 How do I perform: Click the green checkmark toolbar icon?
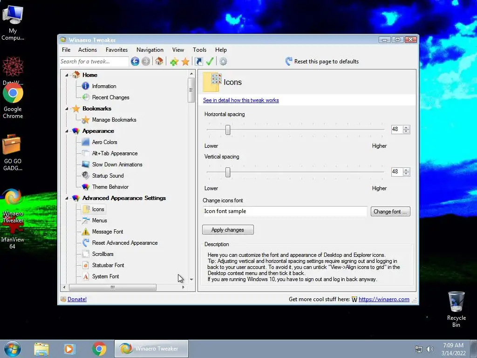tap(210, 62)
